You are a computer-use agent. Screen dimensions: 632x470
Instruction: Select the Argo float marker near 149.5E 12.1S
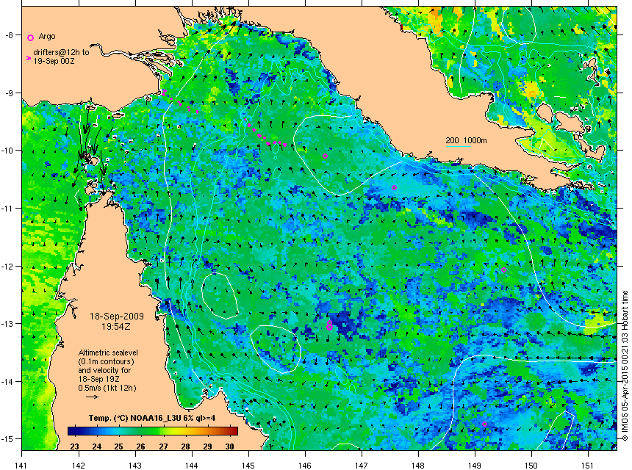tap(504, 270)
